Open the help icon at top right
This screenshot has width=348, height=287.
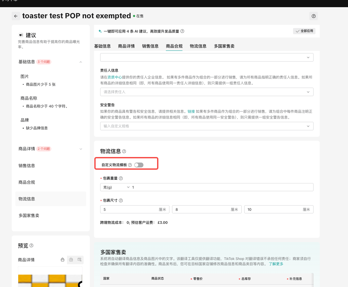click(314, 16)
